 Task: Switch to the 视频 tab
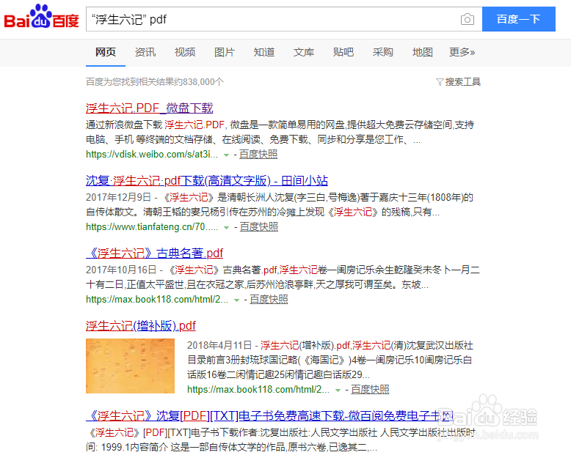185,52
